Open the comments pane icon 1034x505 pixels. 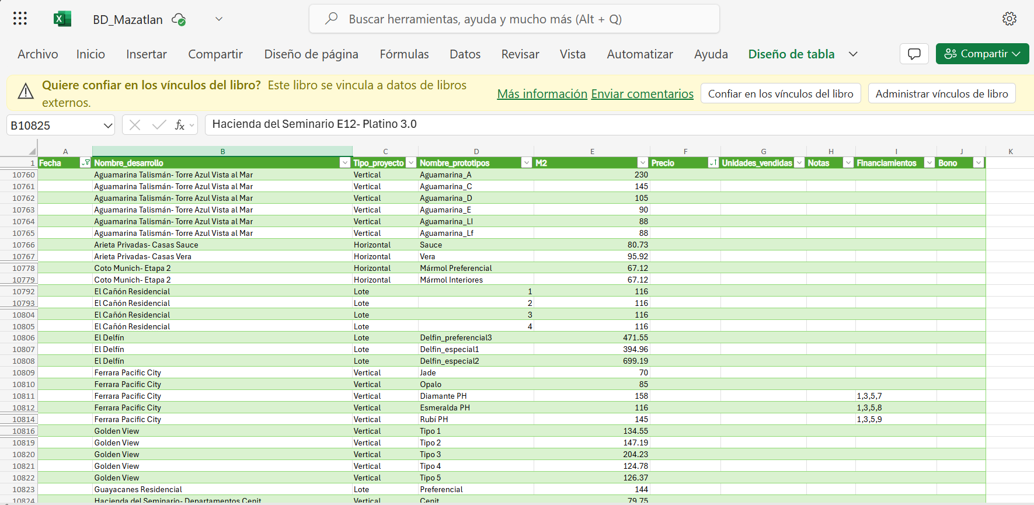[x=914, y=54]
